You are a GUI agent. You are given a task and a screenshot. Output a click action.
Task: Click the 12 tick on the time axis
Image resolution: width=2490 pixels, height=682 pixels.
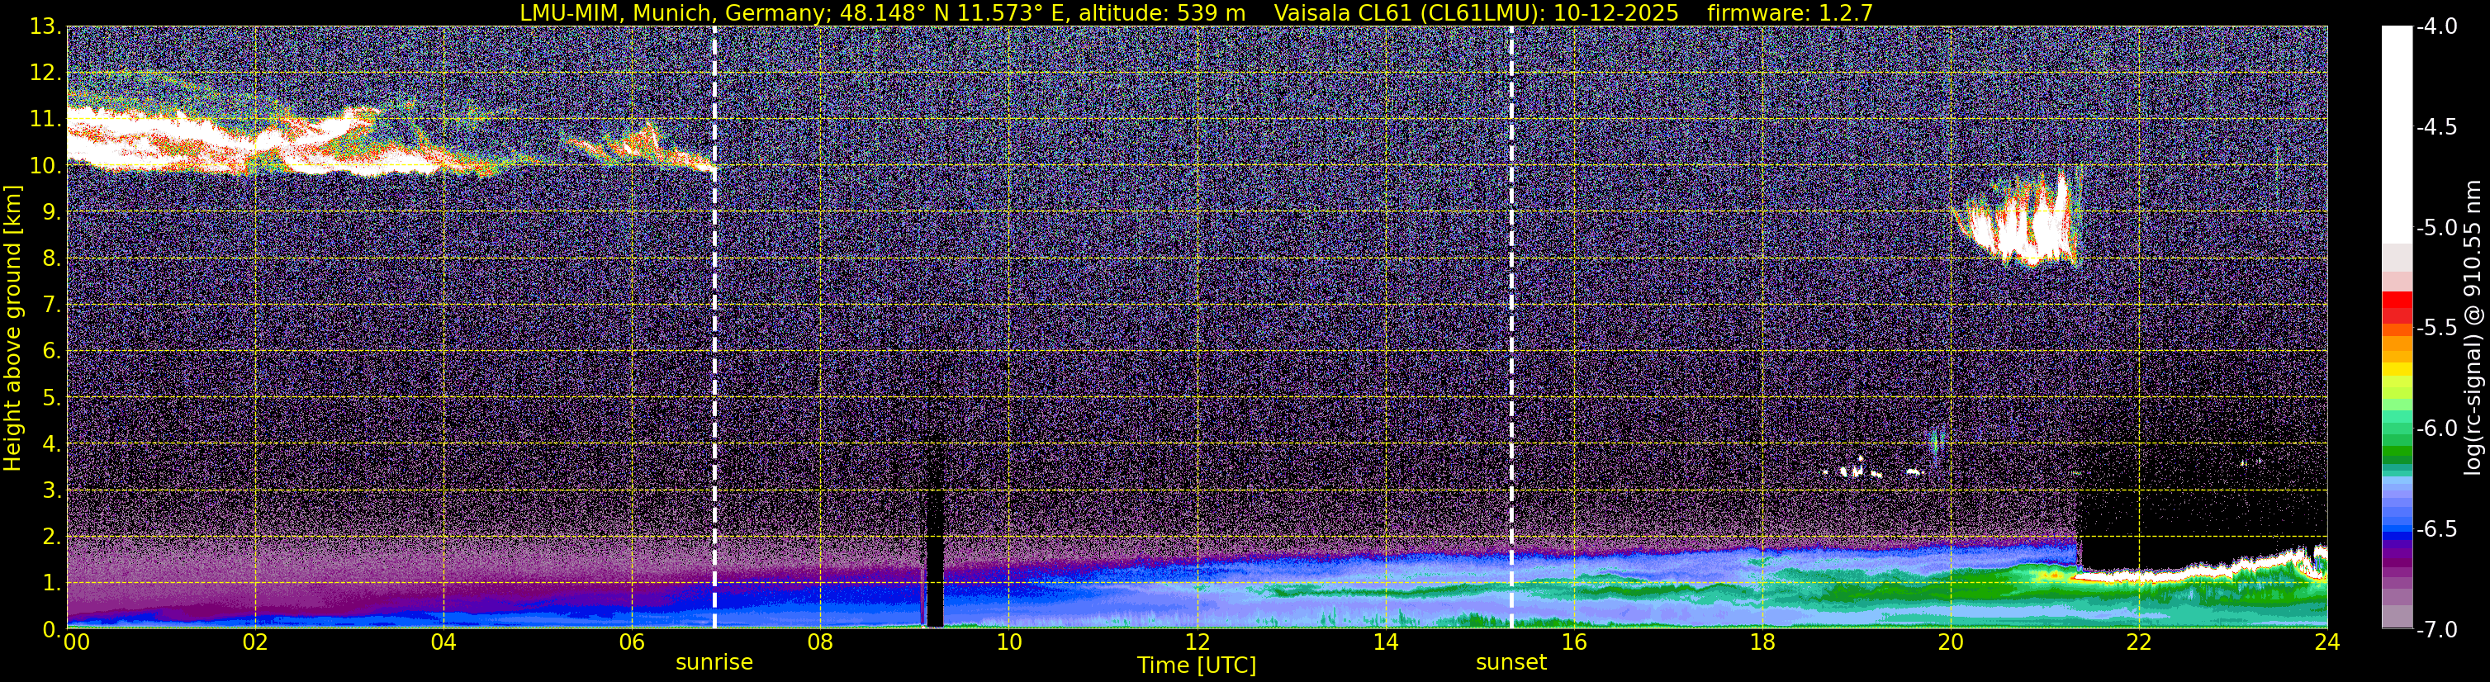[1197, 642]
